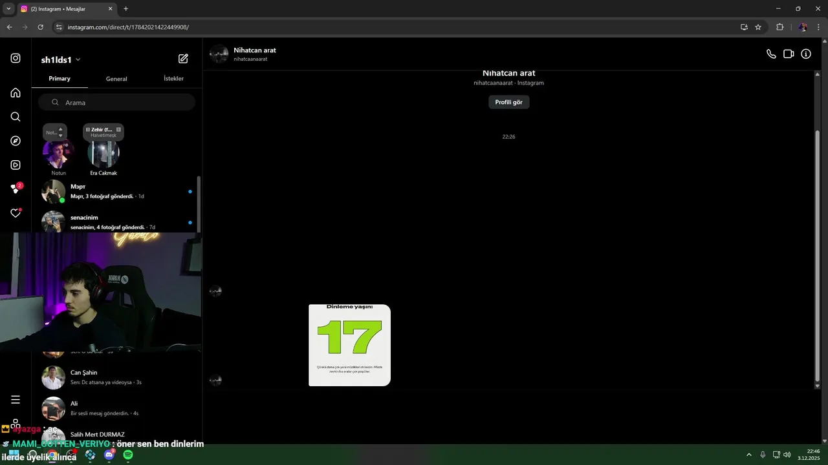This screenshot has height=465, width=828.
Task: Open Chrome Extensions puzzle icon
Action: [x=779, y=27]
